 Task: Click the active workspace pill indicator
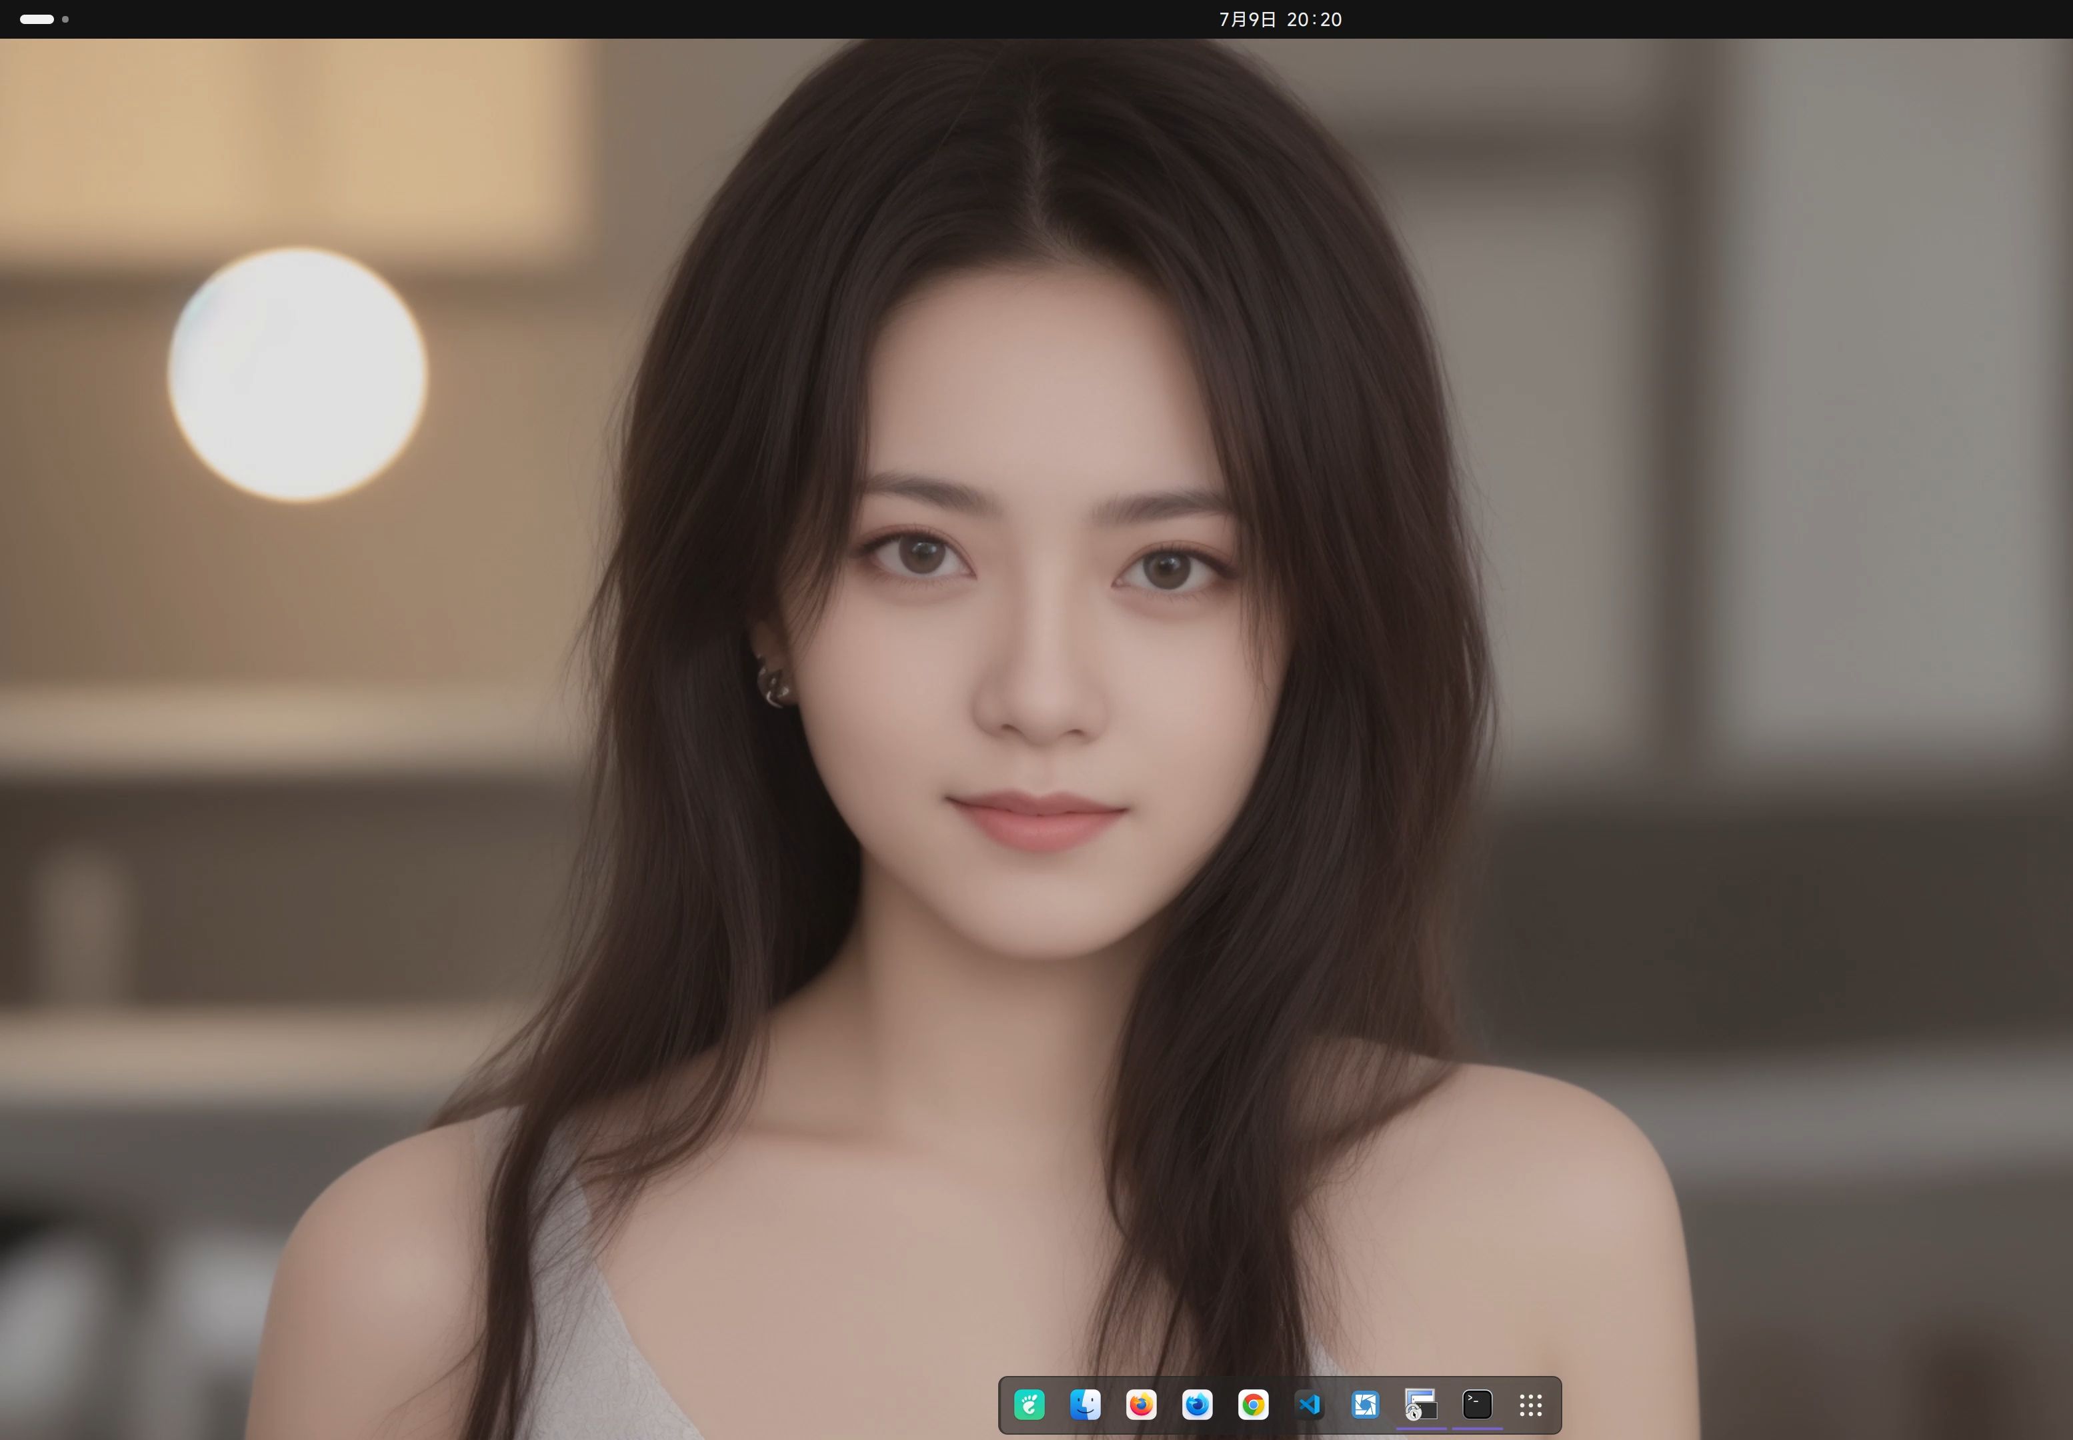click(x=37, y=19)
